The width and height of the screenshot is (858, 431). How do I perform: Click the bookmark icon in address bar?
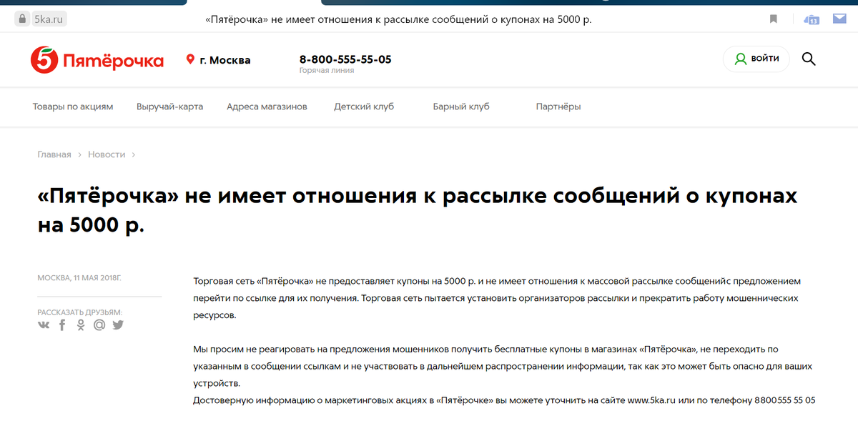[774, 19]
